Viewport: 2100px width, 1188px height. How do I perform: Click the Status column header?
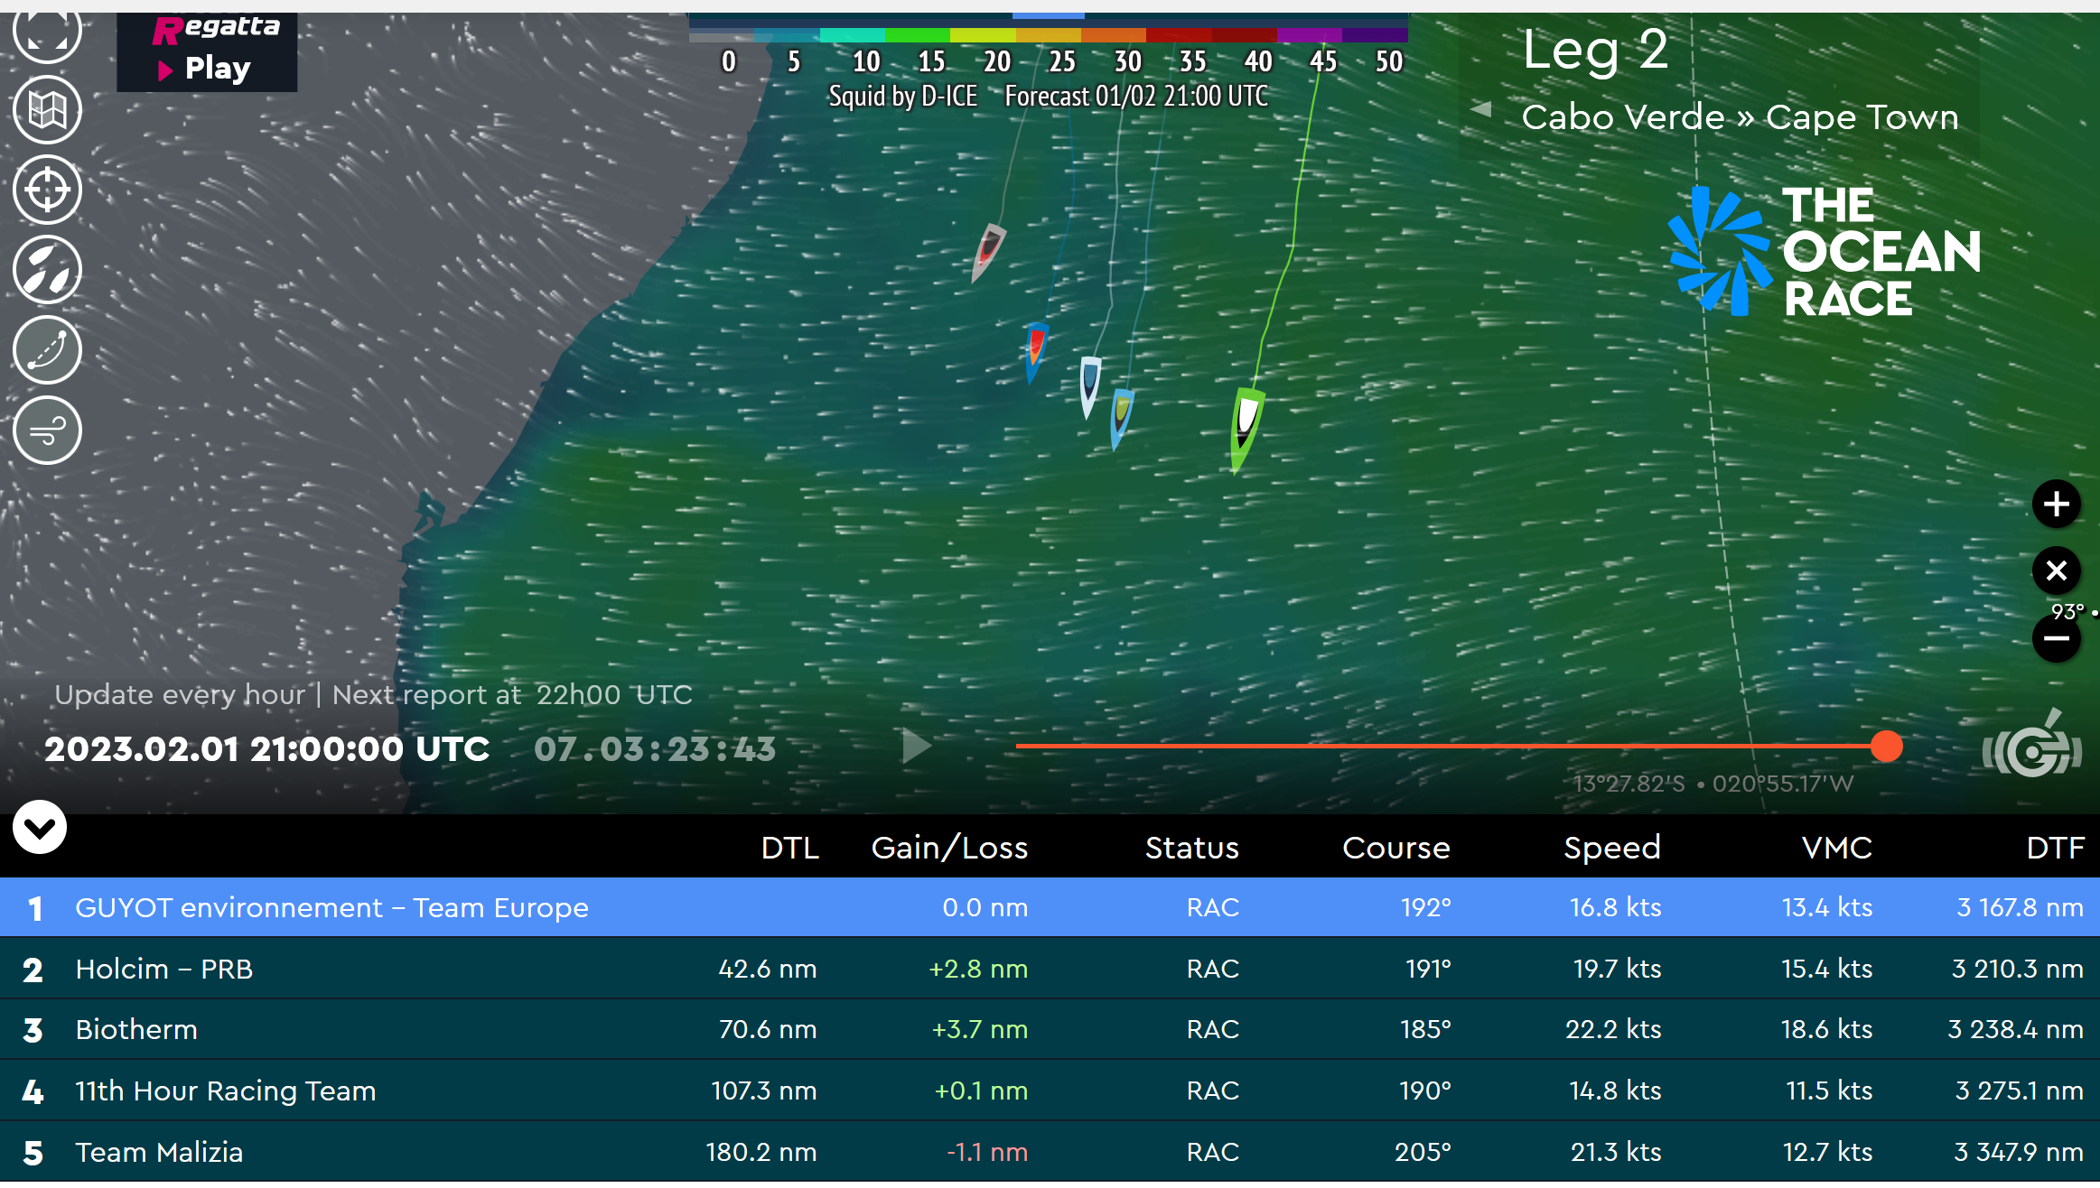coord(1191,848)
